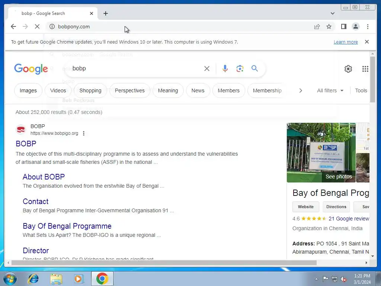
Task: Select the Meaning filter chip
Action: pyautogui.click(x=168, y=90)
